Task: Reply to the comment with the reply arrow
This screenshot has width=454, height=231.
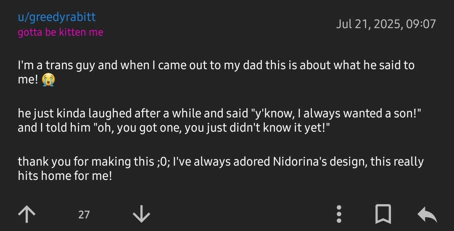Action: click(427, 215)
